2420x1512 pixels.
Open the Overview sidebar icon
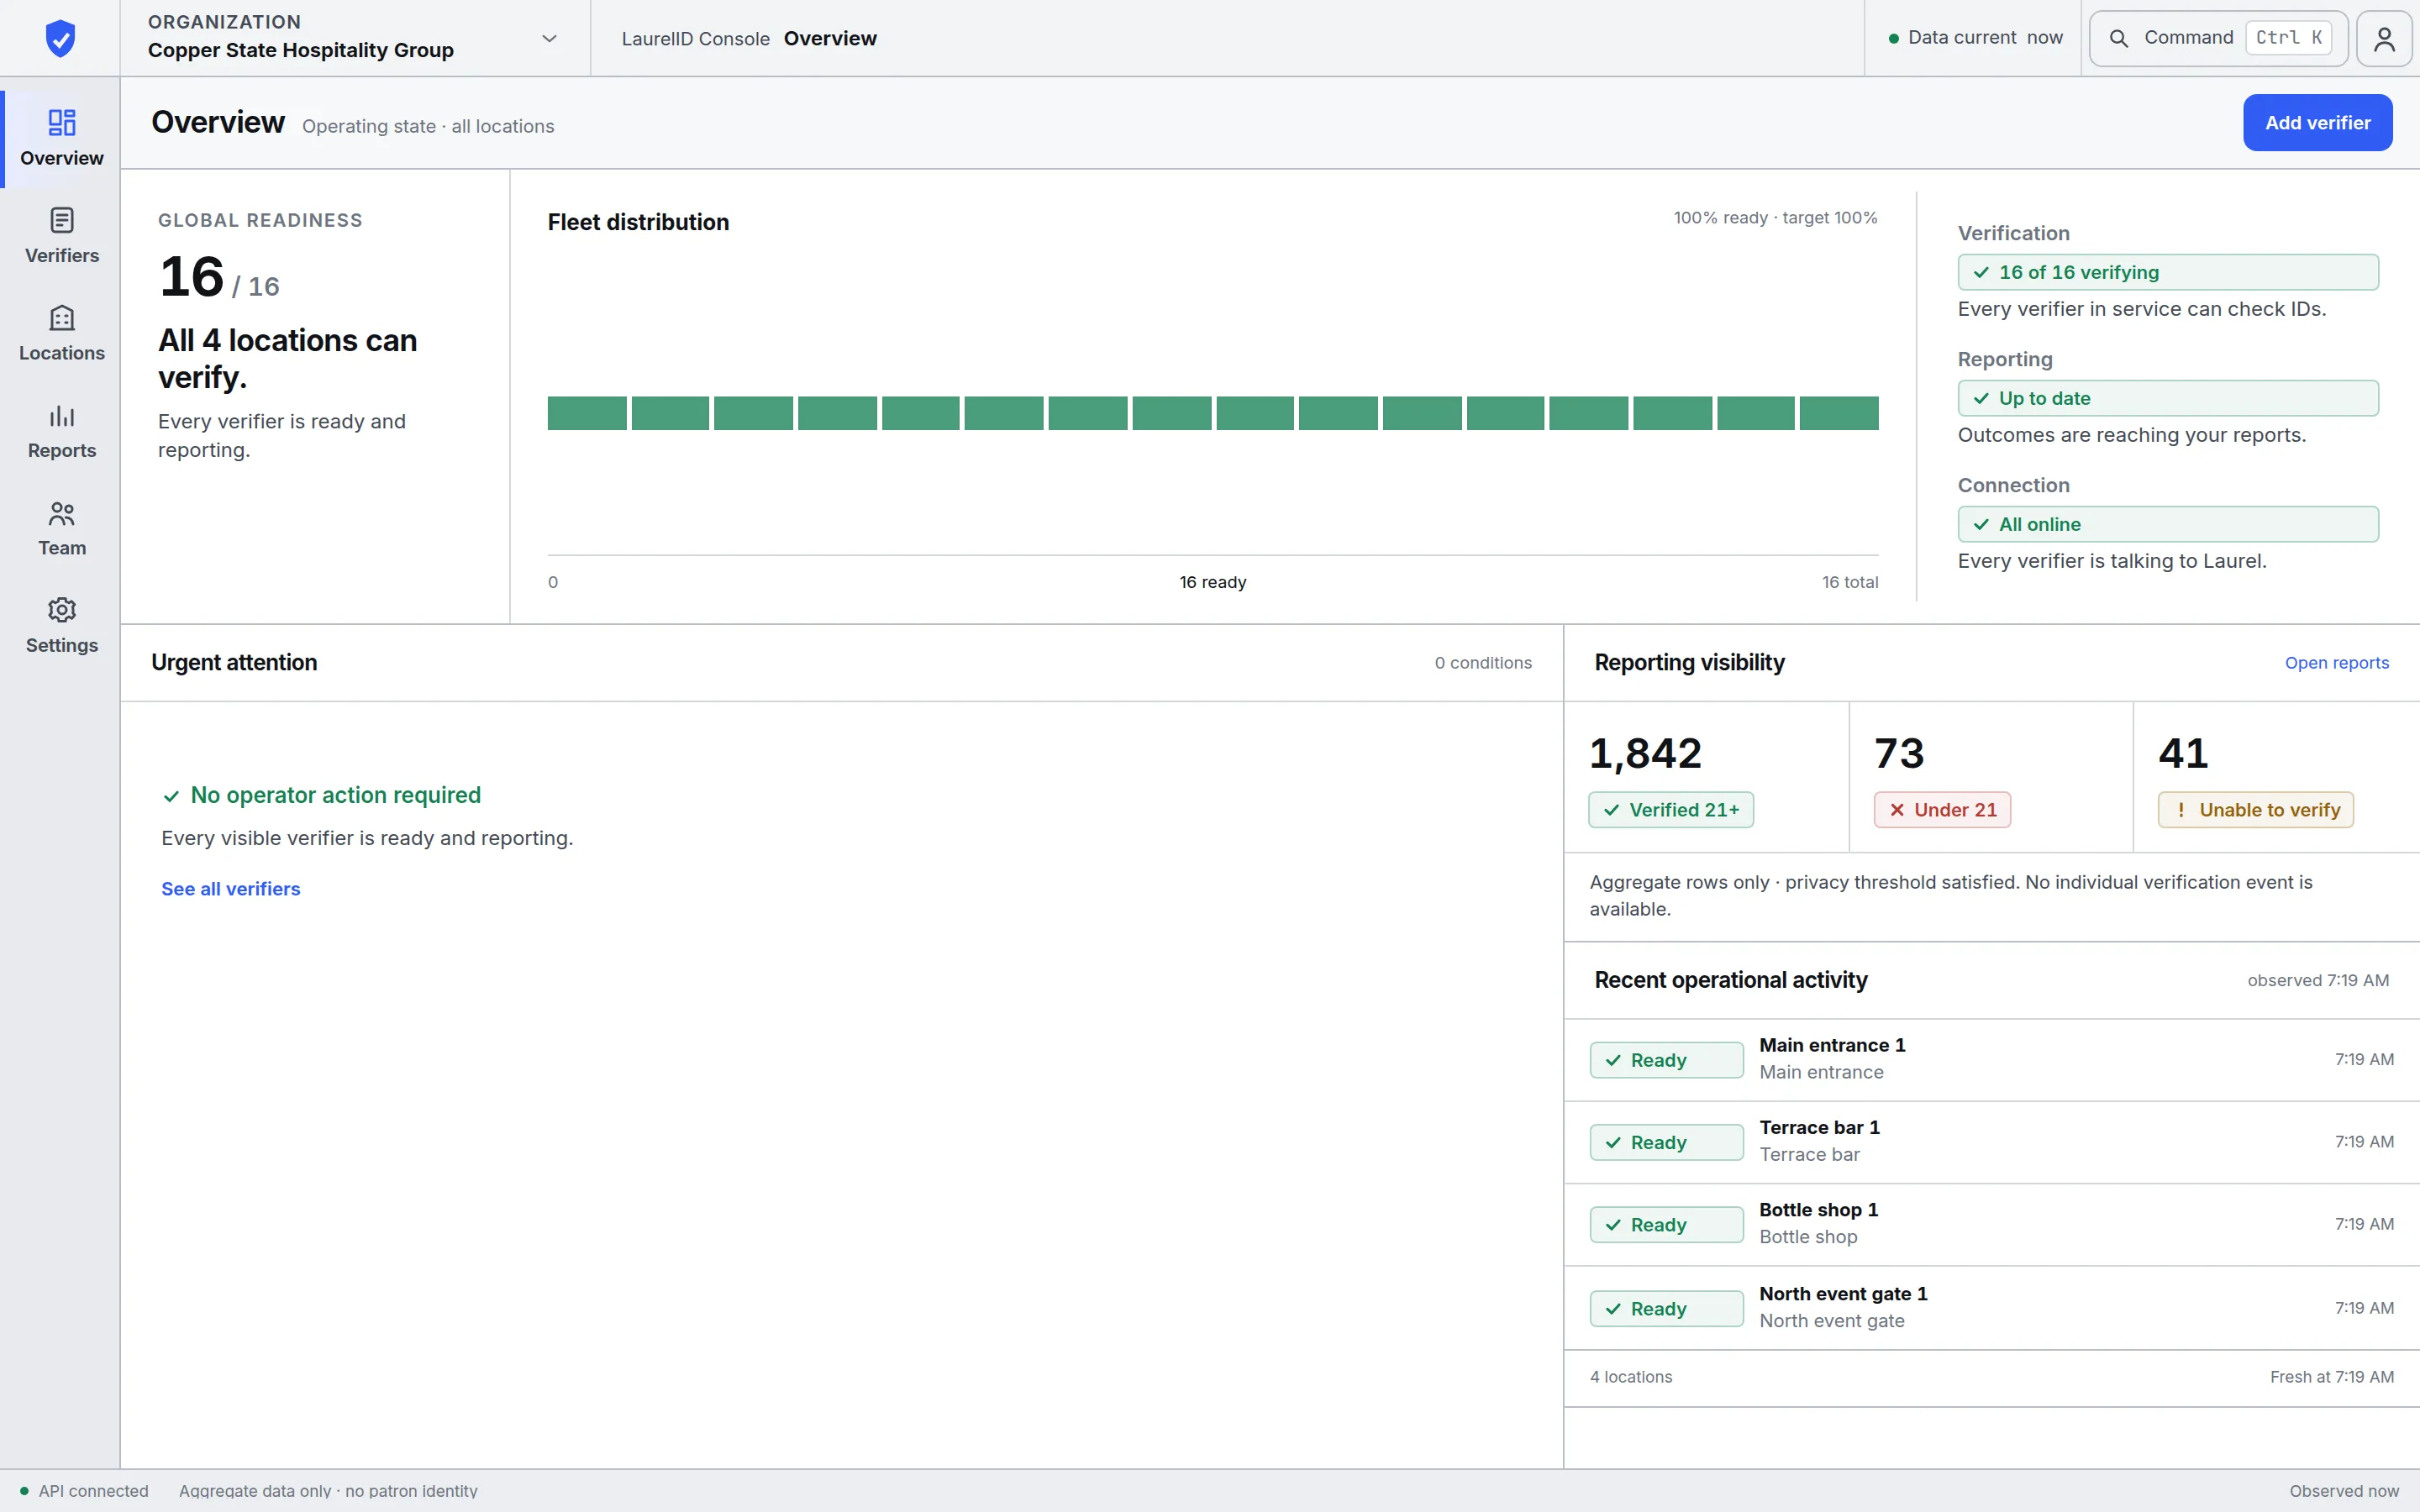coord(62,122)
